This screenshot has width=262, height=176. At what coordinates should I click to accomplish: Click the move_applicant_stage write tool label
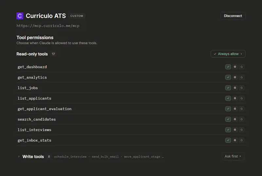pyautogui.click(x=142, y=157)
